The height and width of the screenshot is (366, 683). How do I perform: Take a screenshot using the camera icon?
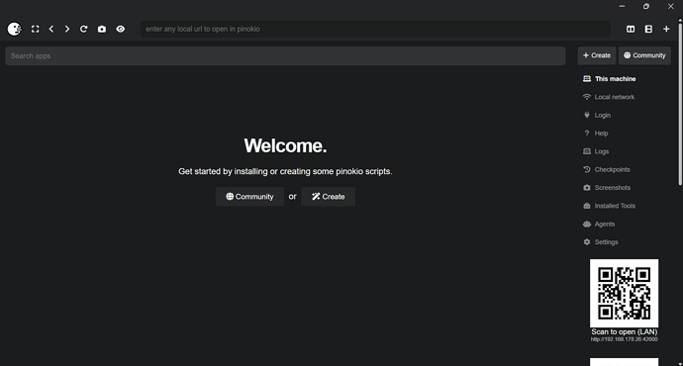click(x=102, y=29)
